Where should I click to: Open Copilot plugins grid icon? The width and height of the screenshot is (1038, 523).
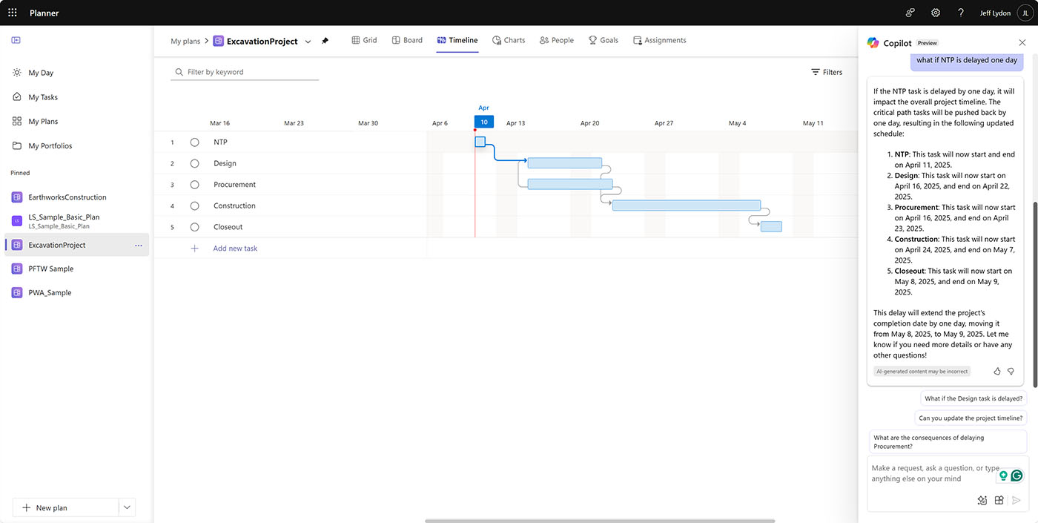[x=999, y=500]
